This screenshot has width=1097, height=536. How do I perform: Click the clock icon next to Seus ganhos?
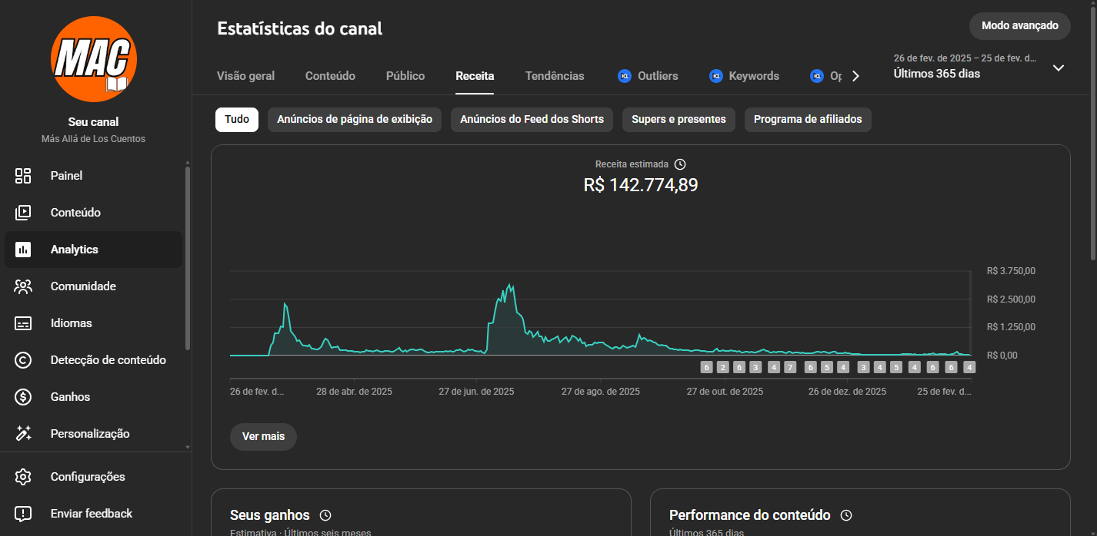tap(325, 515)
